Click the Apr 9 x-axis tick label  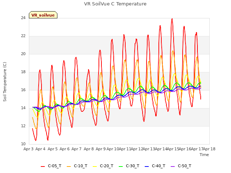pos(101,149)
